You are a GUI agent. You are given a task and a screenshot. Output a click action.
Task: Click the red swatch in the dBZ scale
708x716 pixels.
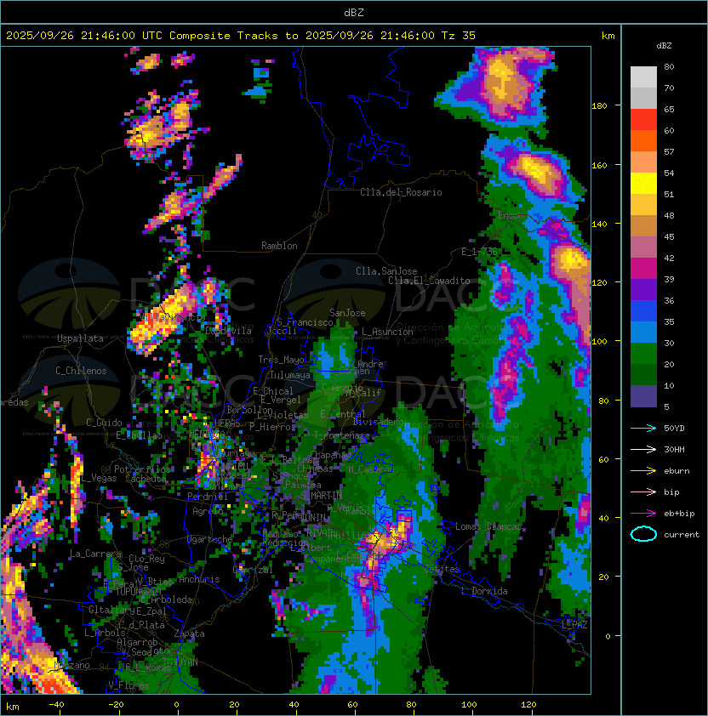643,120
